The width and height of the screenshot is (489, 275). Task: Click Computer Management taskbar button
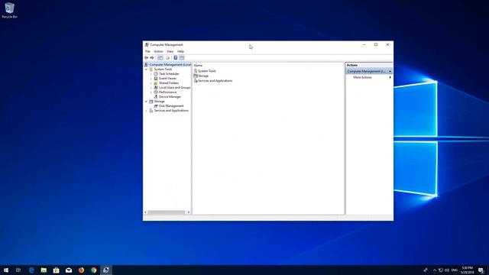pos(106,270)
